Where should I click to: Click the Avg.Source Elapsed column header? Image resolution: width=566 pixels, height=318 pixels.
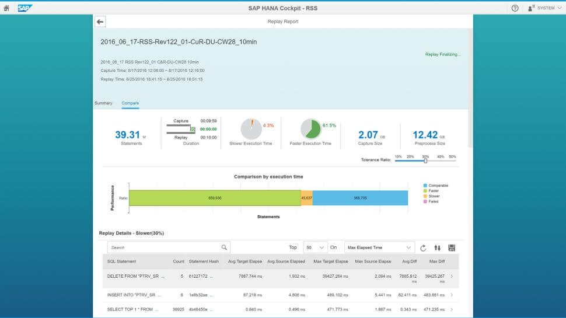[286, 261]
